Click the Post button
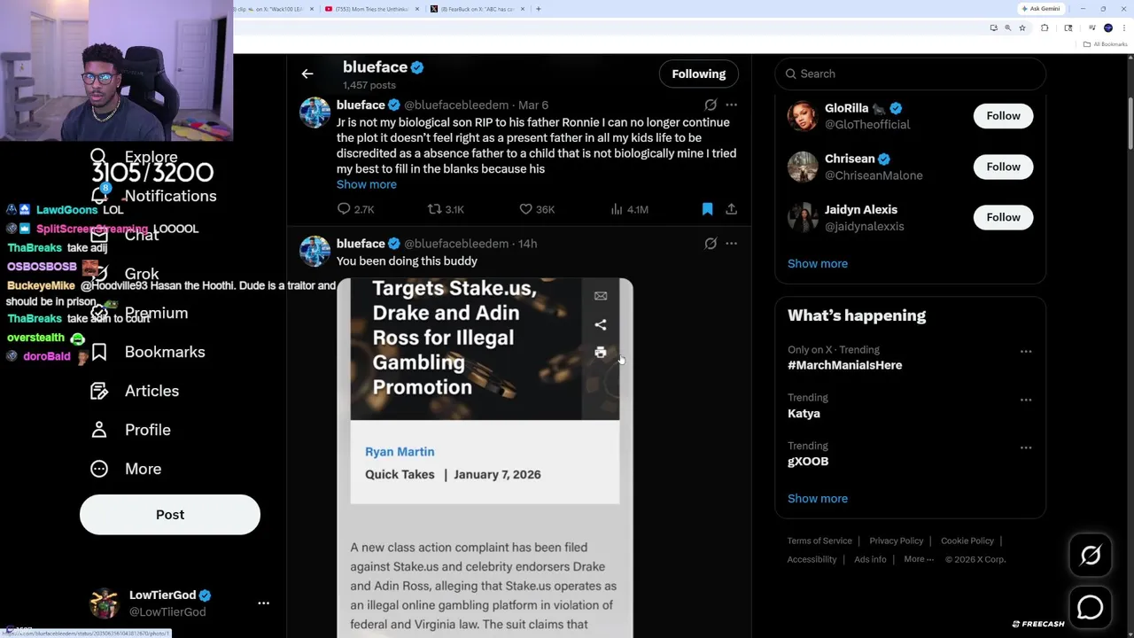Screen dimensions: 1134x638 tap(170, 515)
